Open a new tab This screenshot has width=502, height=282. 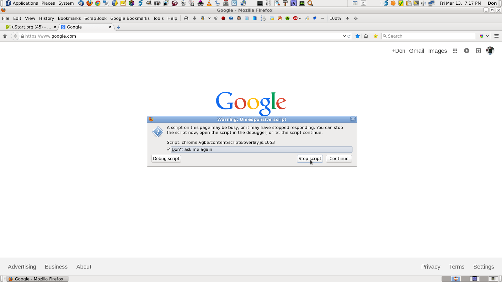(118, 27)
